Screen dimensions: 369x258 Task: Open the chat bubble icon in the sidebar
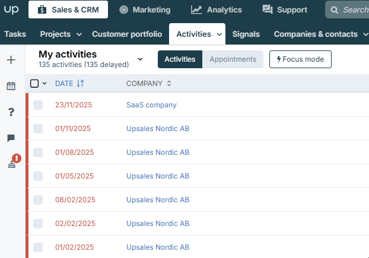click(11, 138)
